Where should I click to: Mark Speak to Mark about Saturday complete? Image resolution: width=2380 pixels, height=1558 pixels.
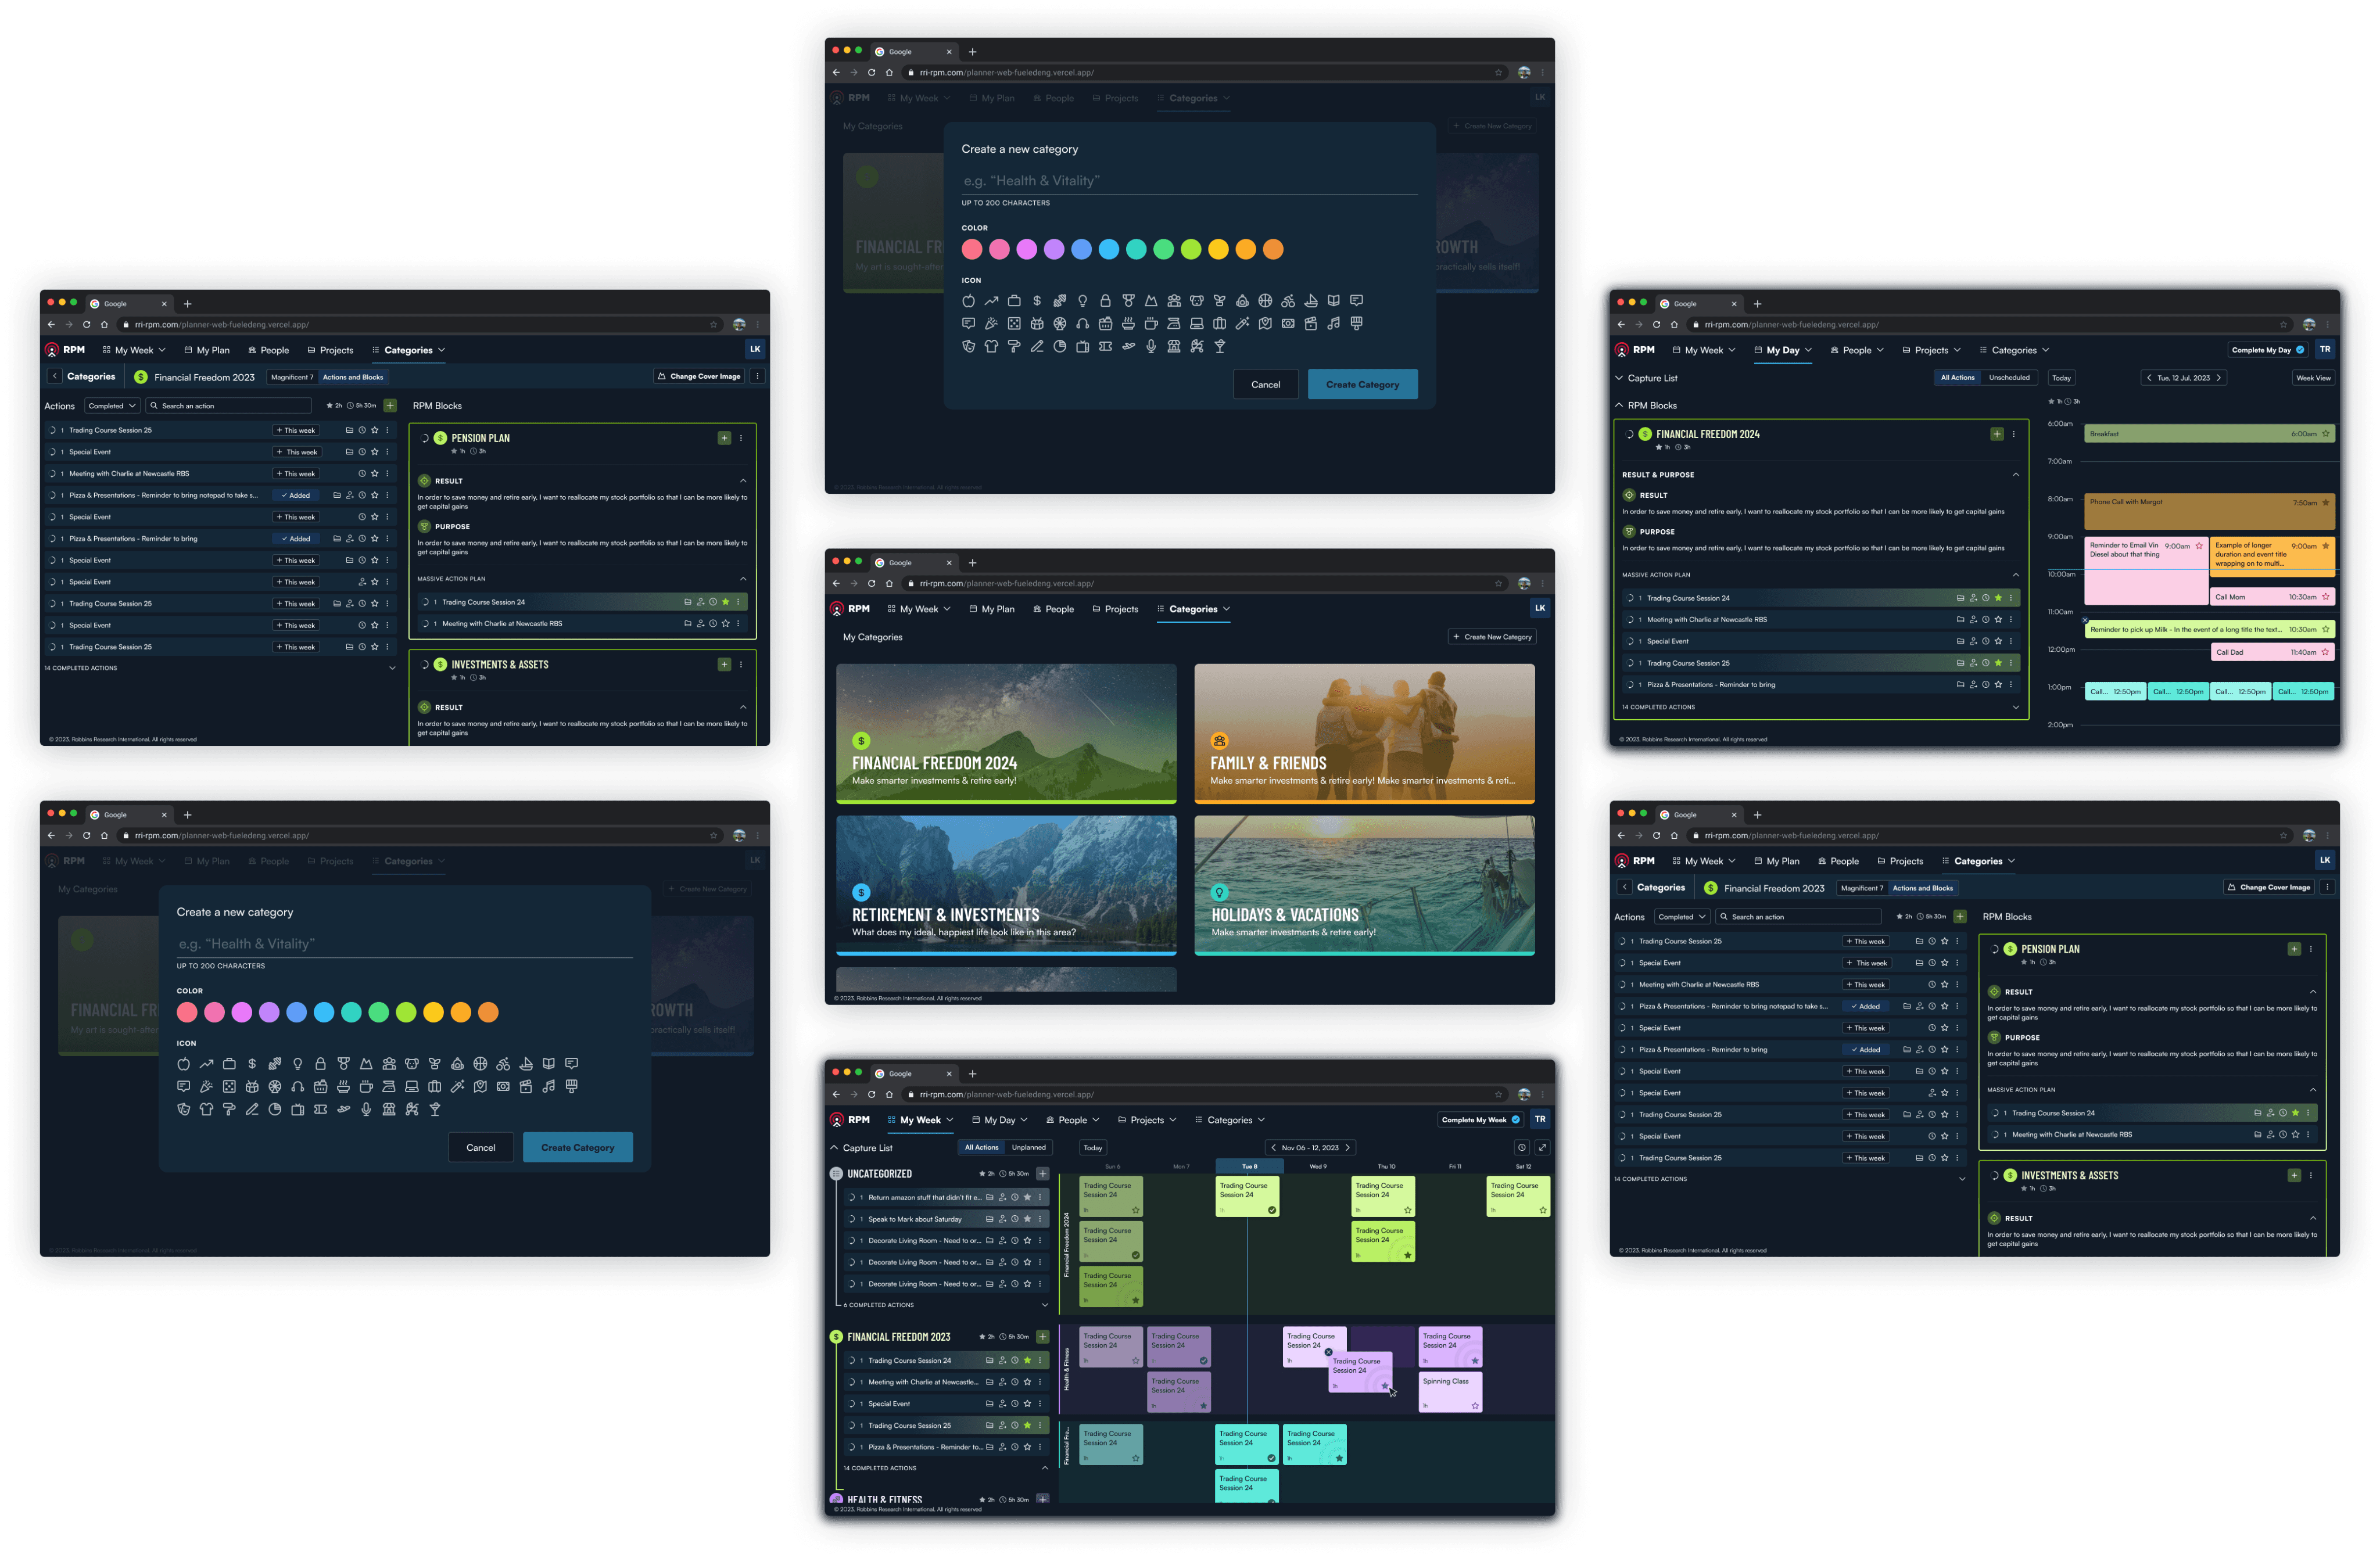852,1219
